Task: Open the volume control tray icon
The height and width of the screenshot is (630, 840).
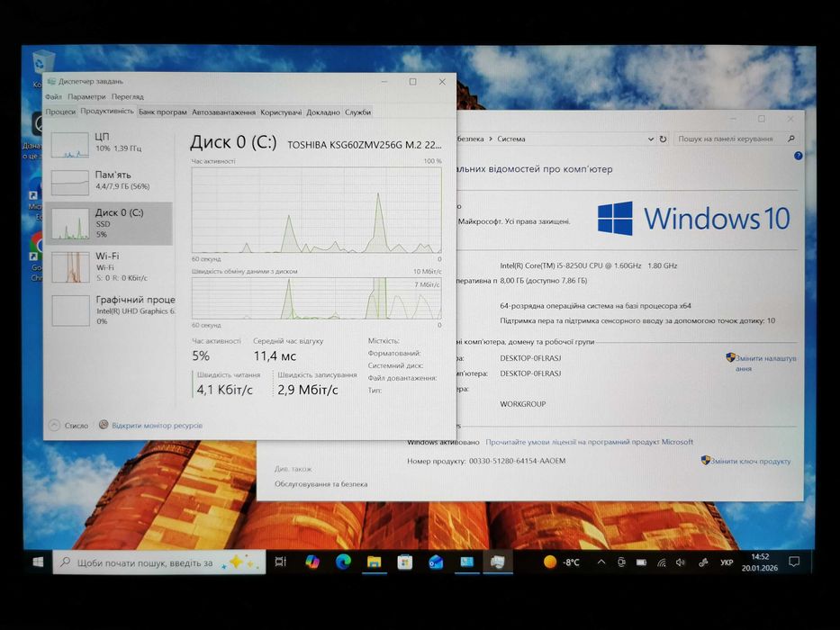Action: pos(681,562)
